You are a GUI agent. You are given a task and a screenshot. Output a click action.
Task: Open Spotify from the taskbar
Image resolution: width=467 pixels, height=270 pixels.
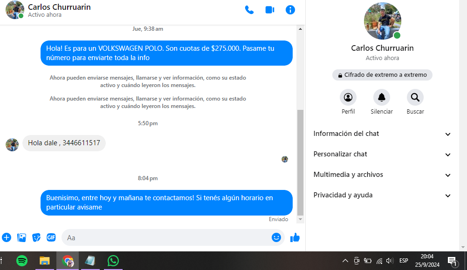tap(22, 261)
